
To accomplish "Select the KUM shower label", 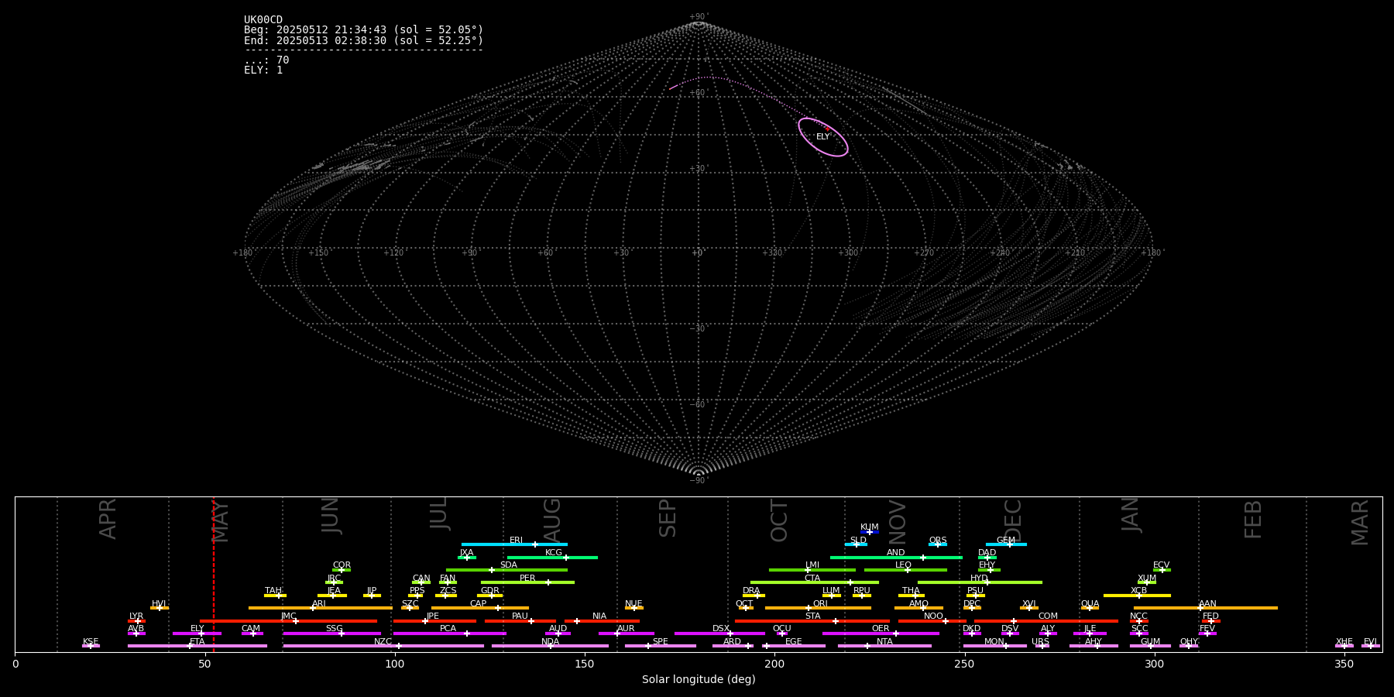I will pos(870,527).
